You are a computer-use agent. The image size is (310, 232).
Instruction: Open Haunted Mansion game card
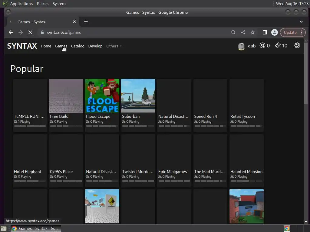pyautogui.click(x=246, y=160)
